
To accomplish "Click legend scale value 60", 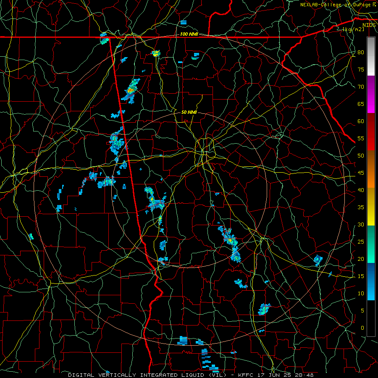I will click(361, 121).
